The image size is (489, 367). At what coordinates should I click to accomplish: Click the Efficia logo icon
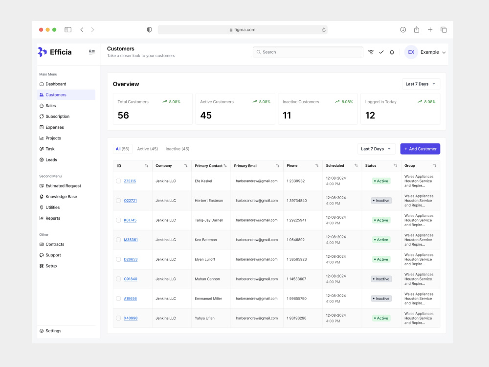tap(42, 52)
